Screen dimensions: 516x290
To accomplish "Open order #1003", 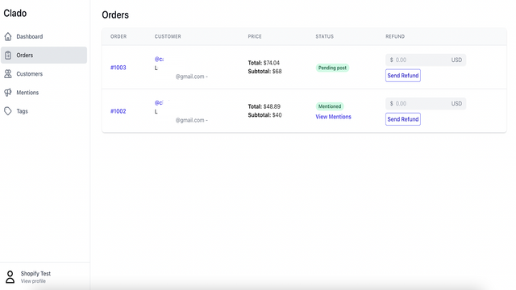I will click(x=119, y=68).
